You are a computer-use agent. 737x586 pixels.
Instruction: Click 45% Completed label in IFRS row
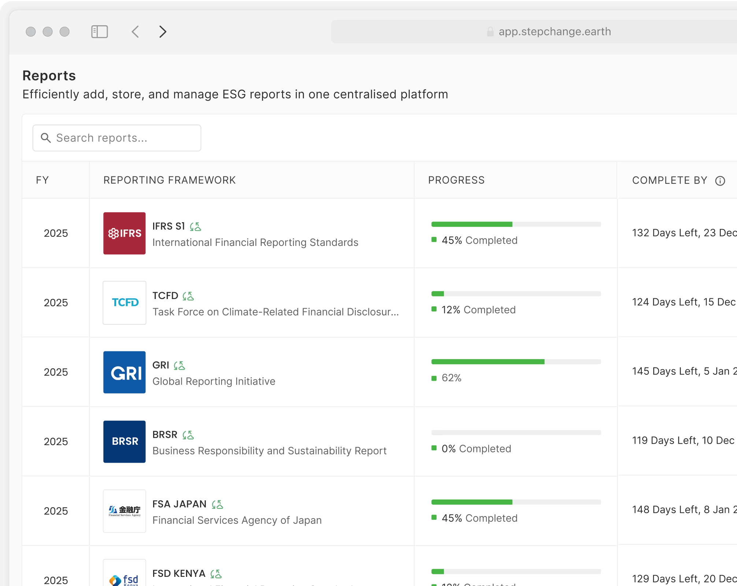click(479, 240)
